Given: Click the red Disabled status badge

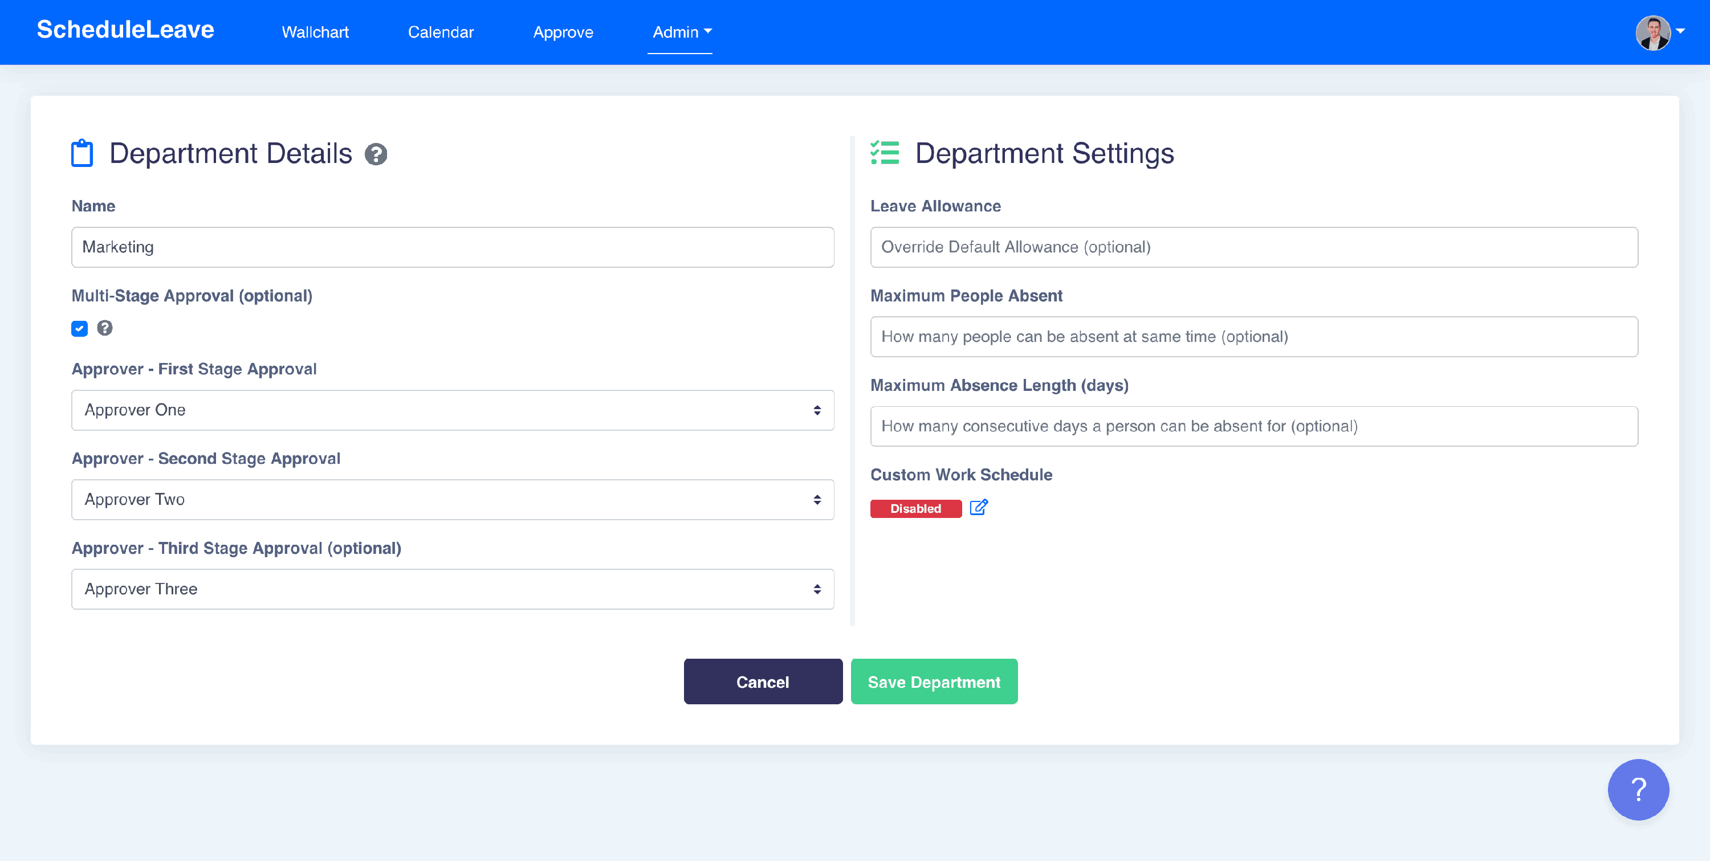Looking at the screenshot, I should click(x=915, y=508).
